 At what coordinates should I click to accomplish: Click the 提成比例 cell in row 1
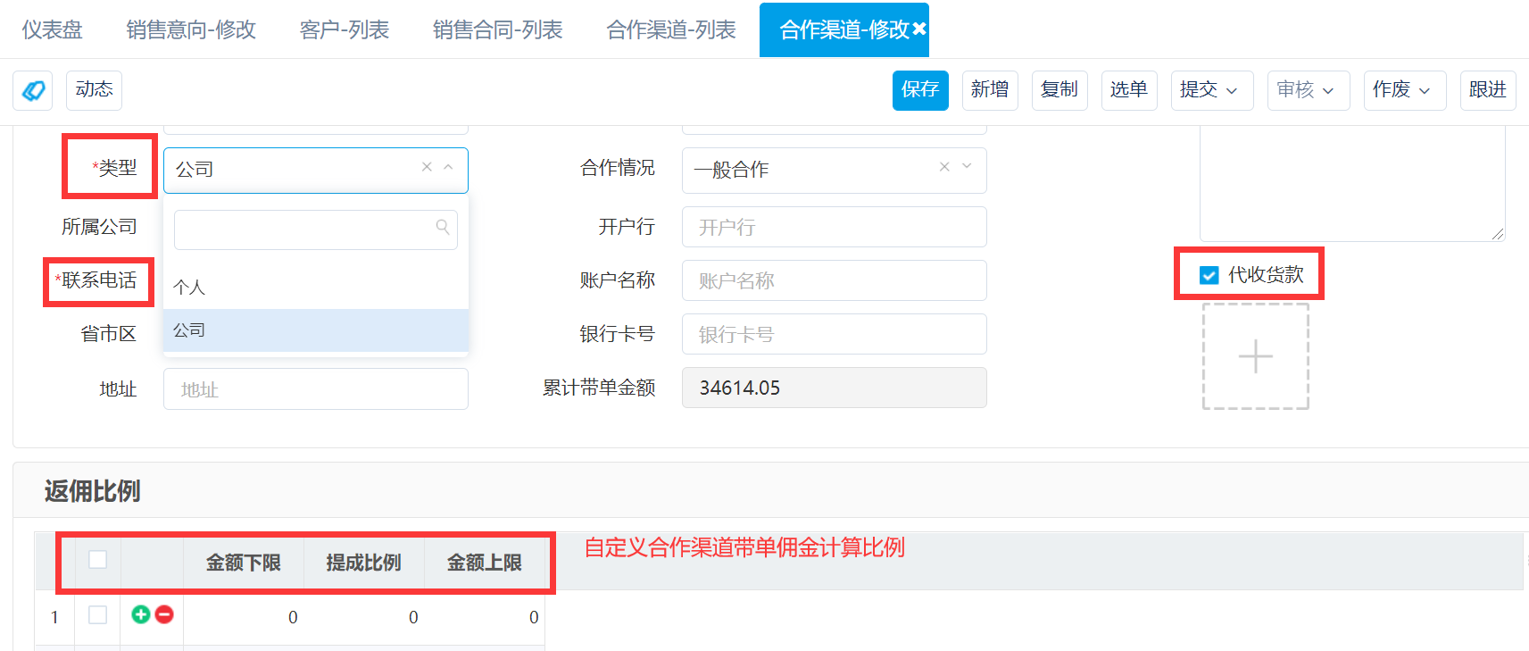(x=364, y=617)
